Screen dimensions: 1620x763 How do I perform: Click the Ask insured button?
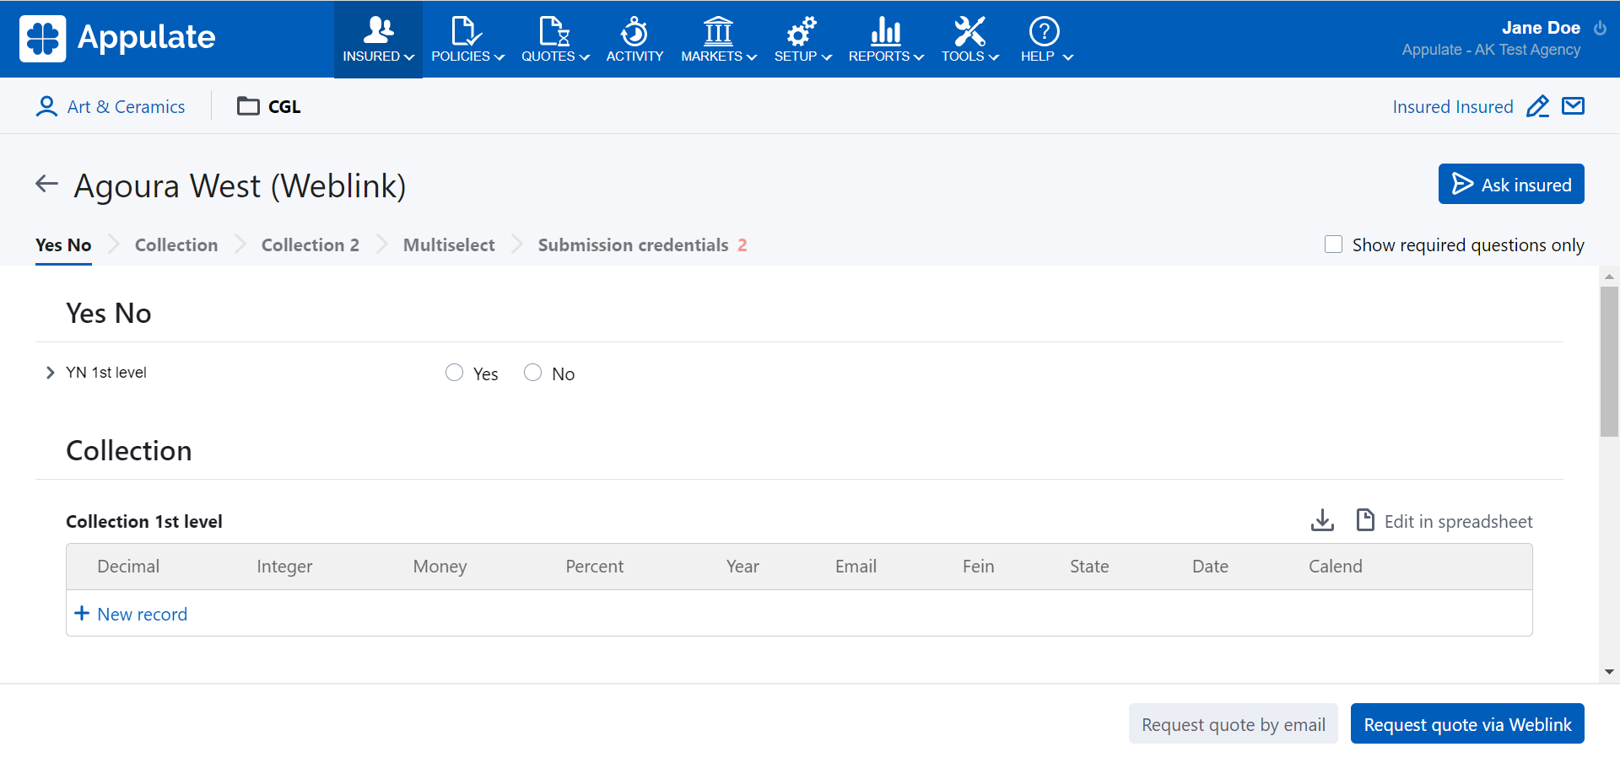[1510, 185]
